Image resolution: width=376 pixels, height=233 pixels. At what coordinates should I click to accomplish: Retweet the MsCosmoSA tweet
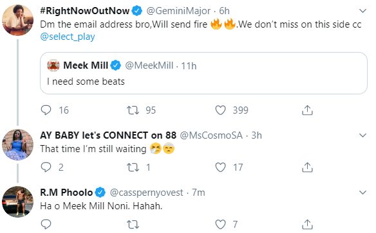(133, 168)
